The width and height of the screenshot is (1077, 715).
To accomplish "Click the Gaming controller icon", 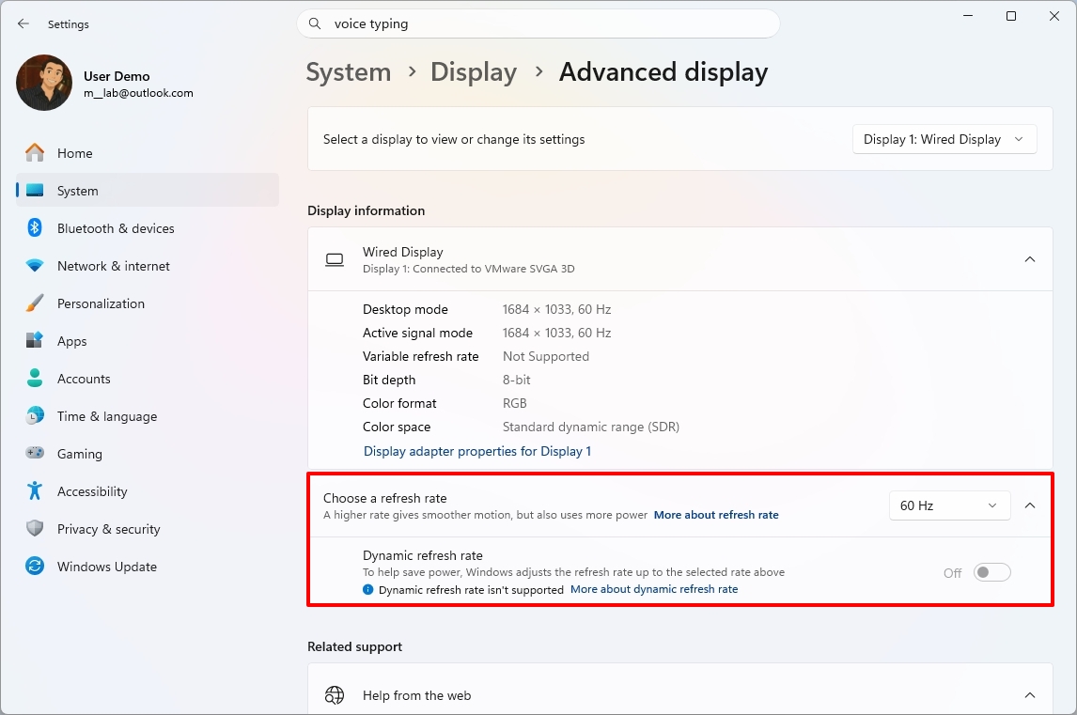I will 35,453.
